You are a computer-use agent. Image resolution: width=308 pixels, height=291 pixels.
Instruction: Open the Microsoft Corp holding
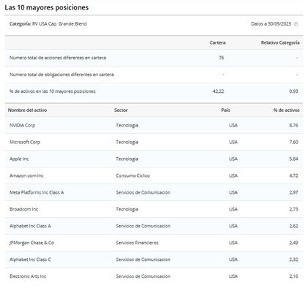25,142
